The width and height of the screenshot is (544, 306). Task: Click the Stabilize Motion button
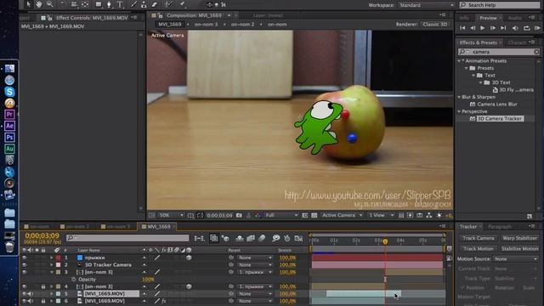click(x=519, y=249)
